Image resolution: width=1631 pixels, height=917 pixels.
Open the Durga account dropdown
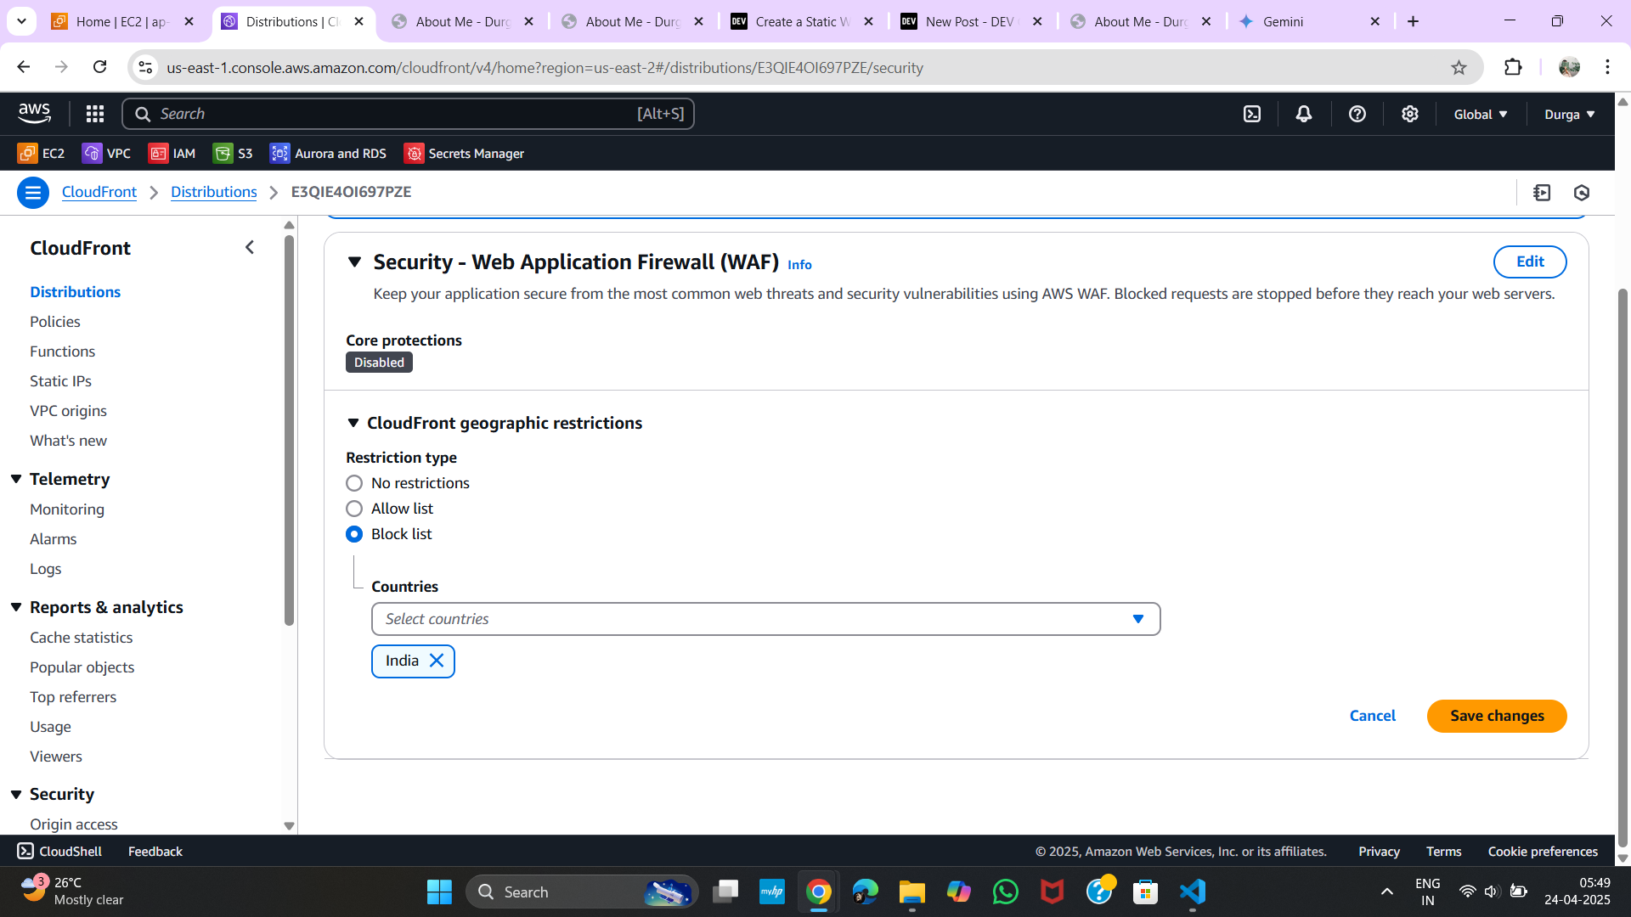tap(1569, 114)
